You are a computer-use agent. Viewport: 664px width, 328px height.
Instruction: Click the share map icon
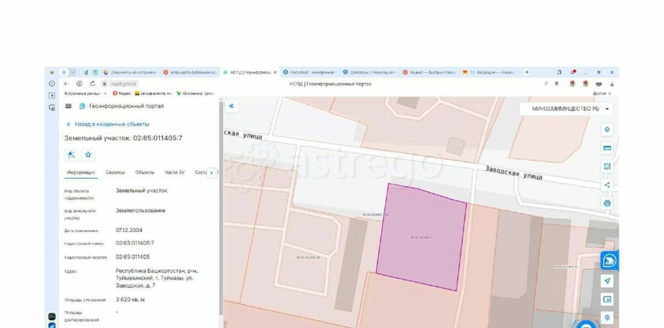click(607, 185)
